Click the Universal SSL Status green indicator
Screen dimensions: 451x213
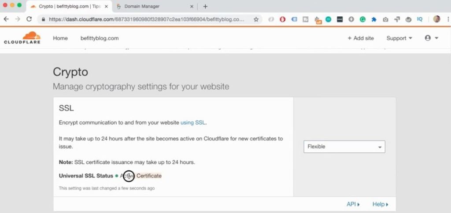tap(116, 176)
